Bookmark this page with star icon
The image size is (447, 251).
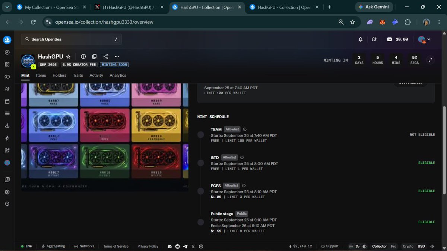352,22
